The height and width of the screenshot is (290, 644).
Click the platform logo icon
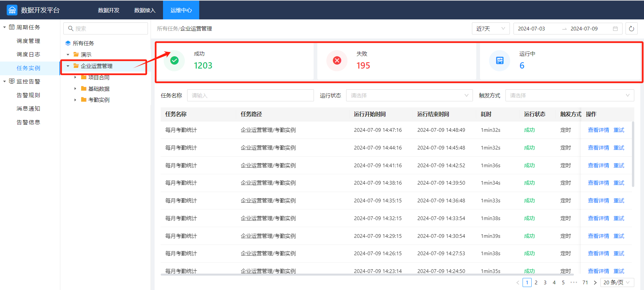(12, 10)
